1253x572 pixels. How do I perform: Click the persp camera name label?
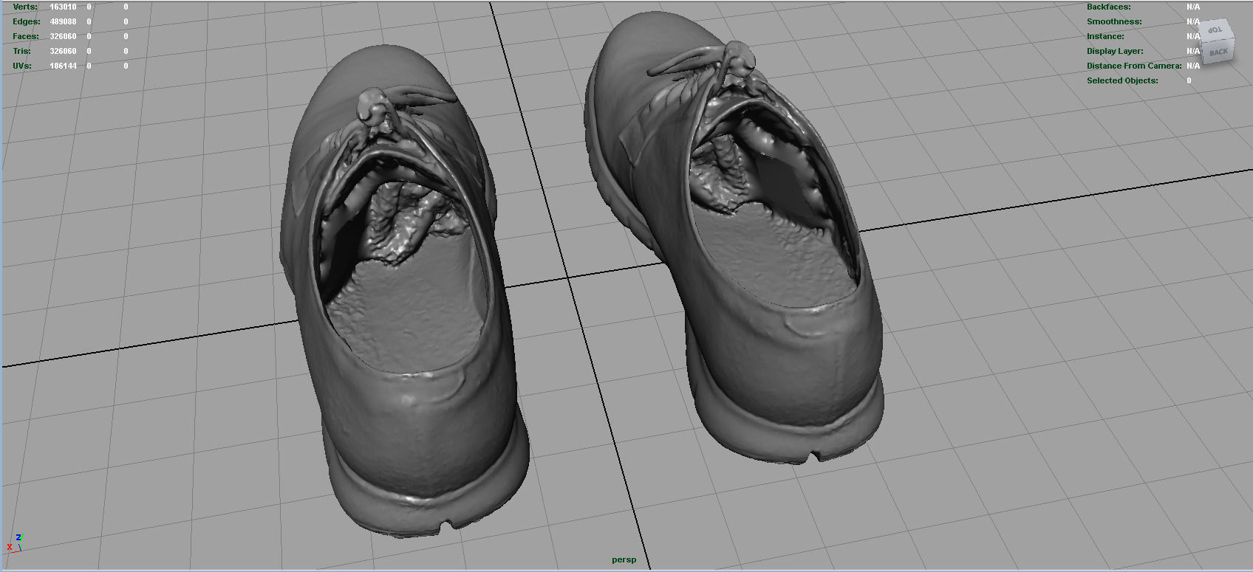tap(624, 559)
